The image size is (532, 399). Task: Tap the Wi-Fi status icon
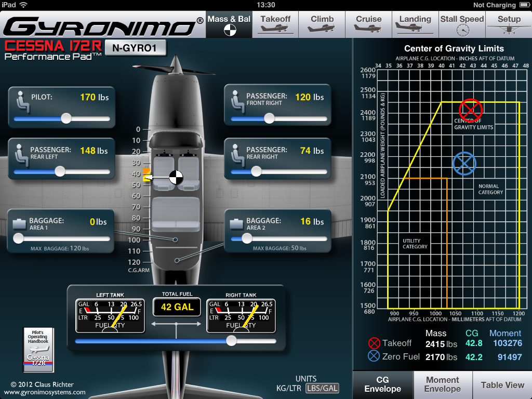tap(23, 5)
